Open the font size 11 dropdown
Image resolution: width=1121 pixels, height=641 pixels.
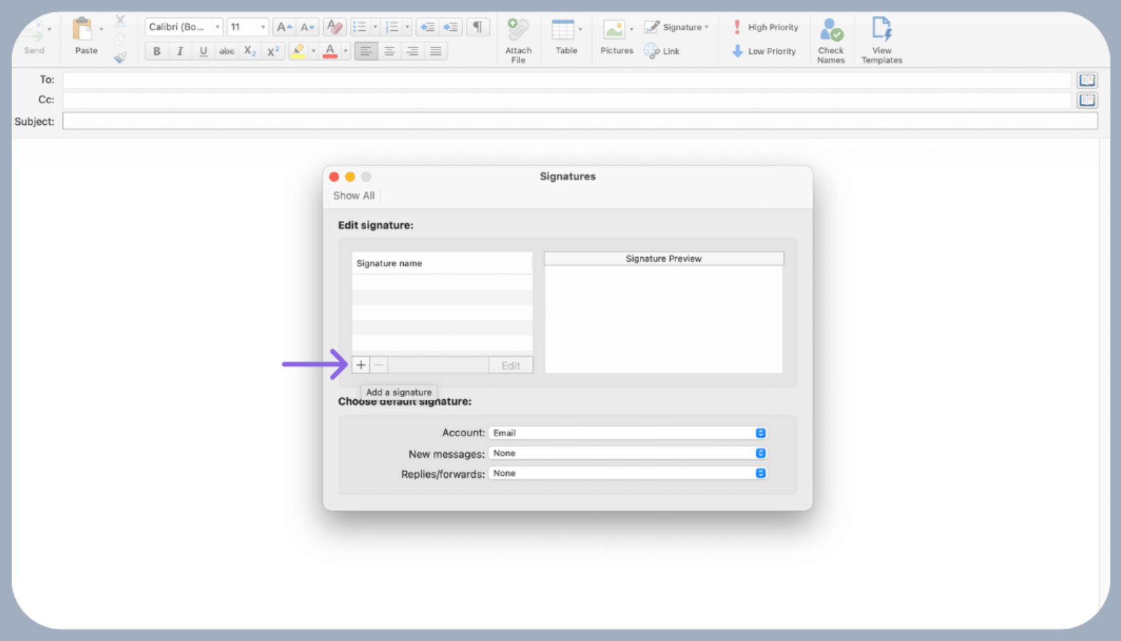pos(247,27)
